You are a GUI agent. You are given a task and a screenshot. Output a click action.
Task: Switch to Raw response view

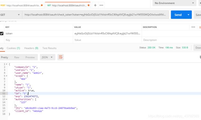(x=17, y=57)
